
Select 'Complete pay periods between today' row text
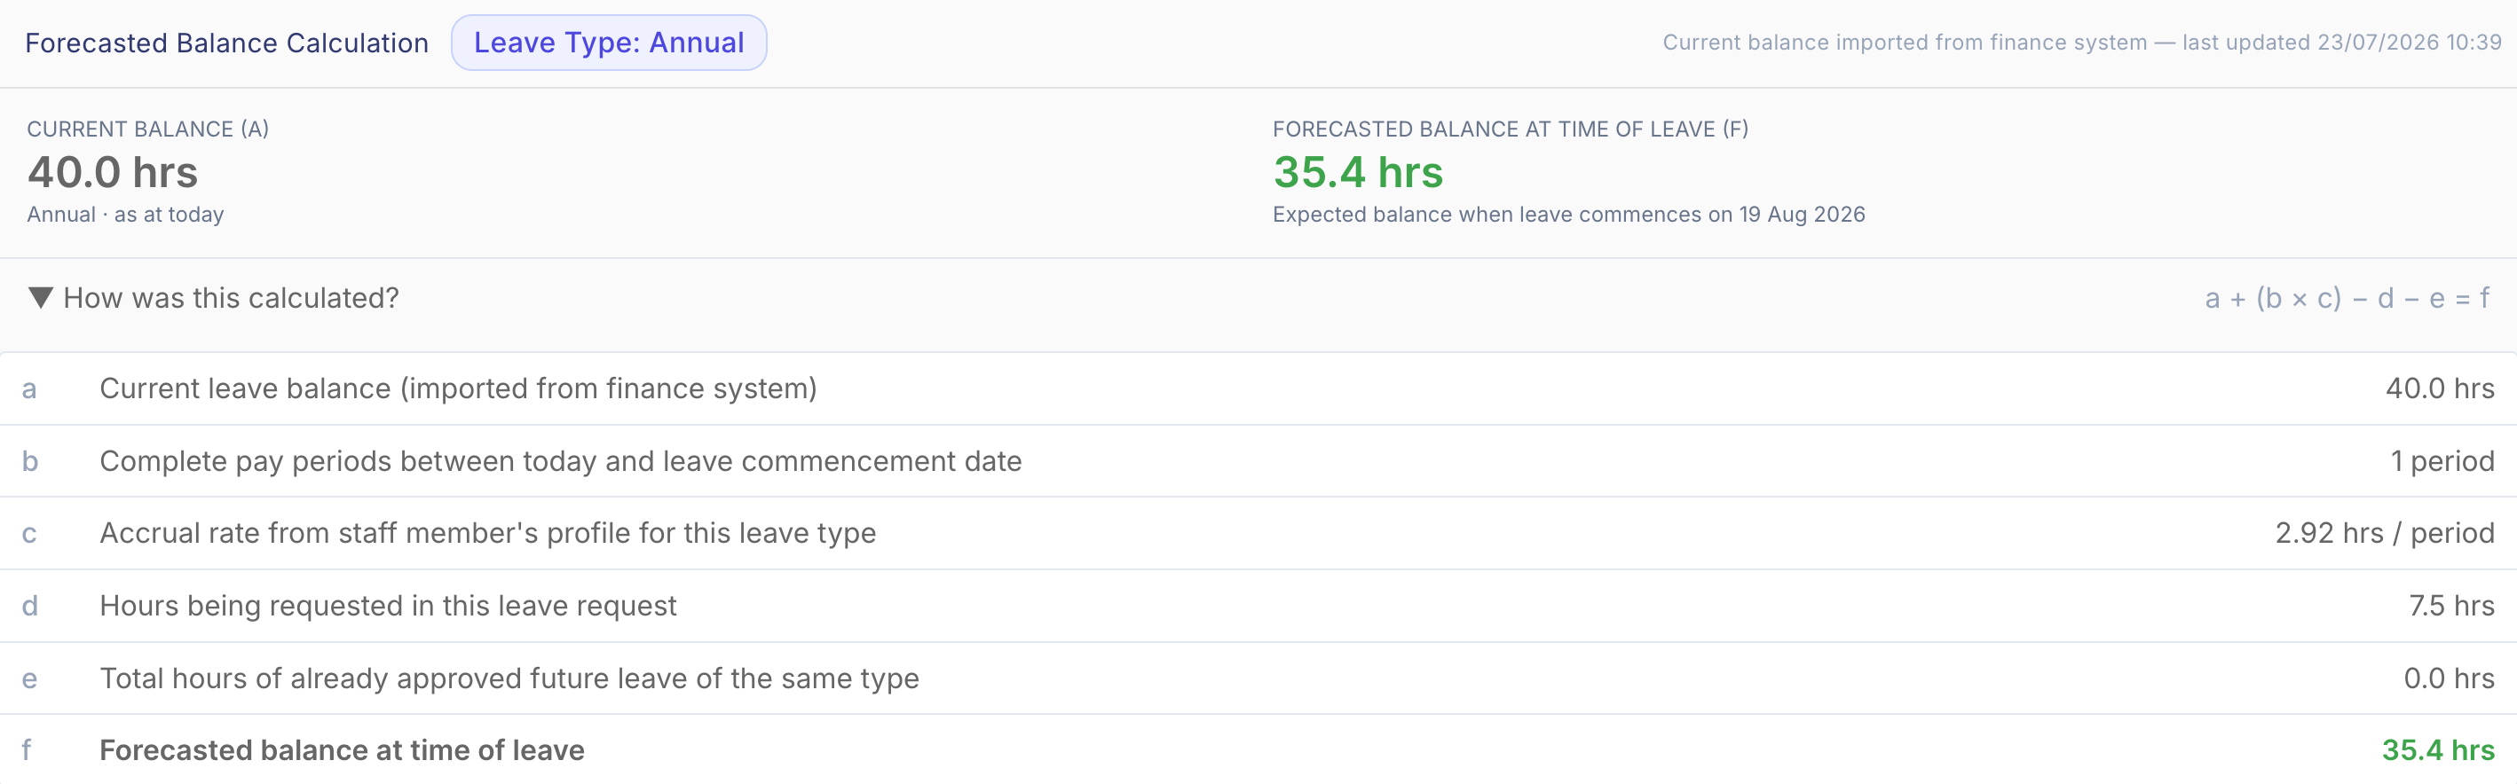point(561,461)
